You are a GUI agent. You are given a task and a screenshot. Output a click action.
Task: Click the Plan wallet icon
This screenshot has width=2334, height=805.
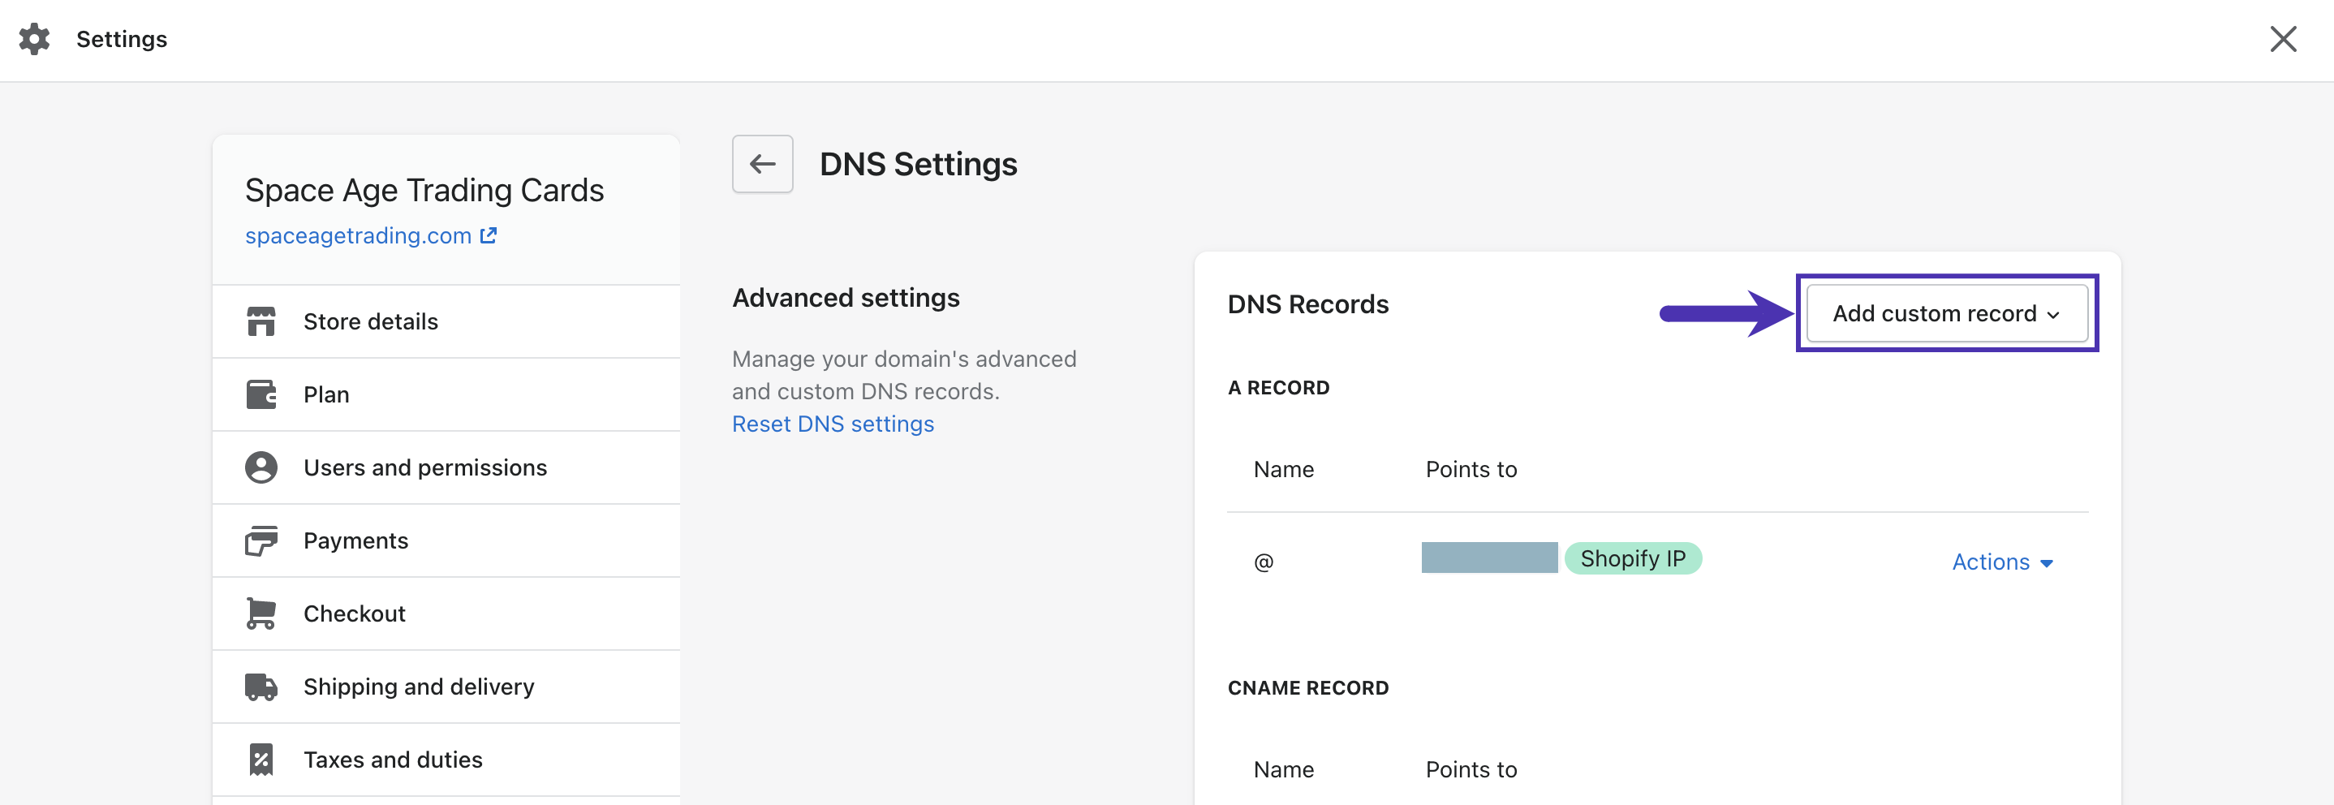tap(261, 394)
